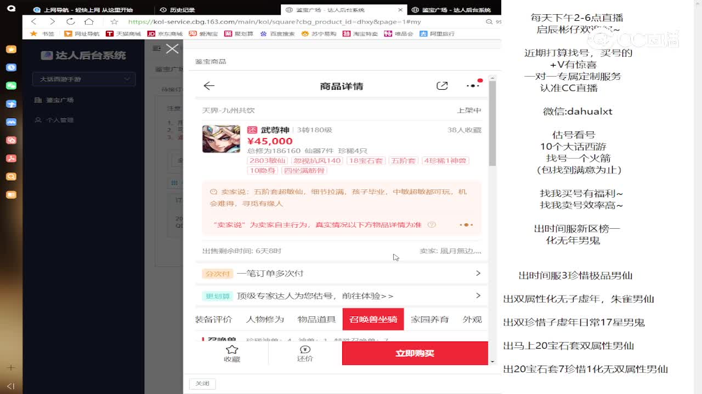
Task: Bookmark this page with the star icon
Action: click(x=114, y=21)
